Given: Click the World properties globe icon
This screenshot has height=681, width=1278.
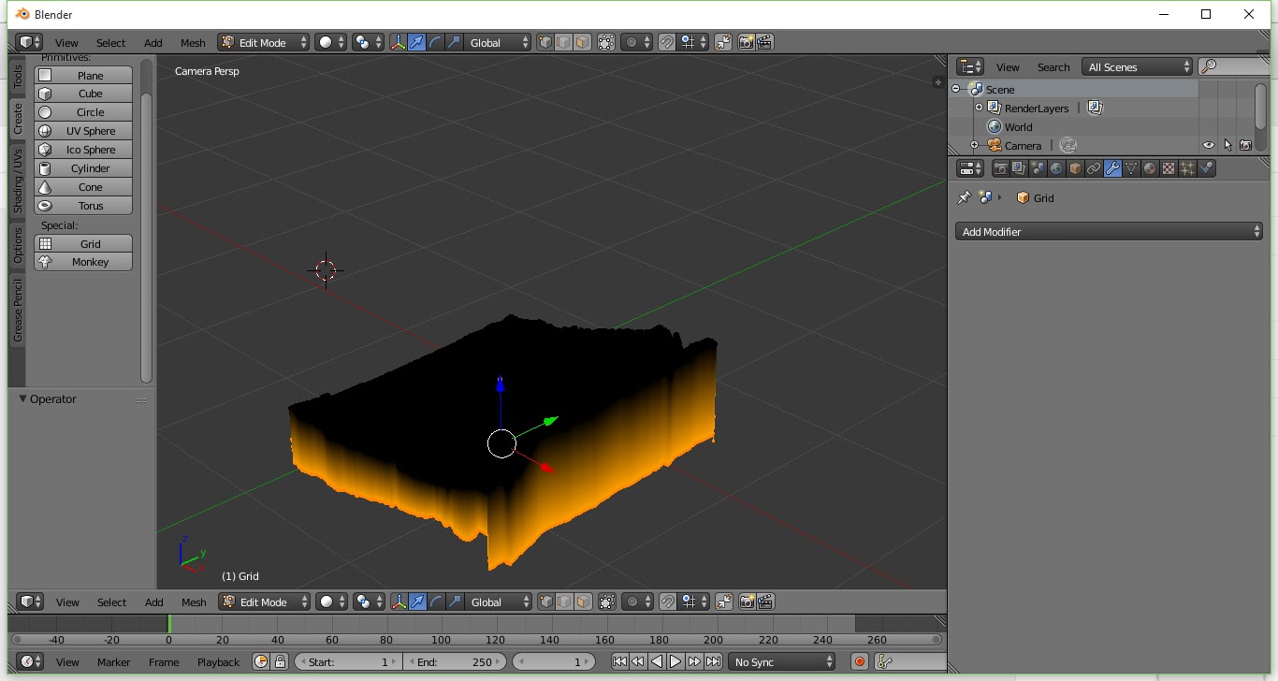Looking at the screenshot, I should point(1055,167).
